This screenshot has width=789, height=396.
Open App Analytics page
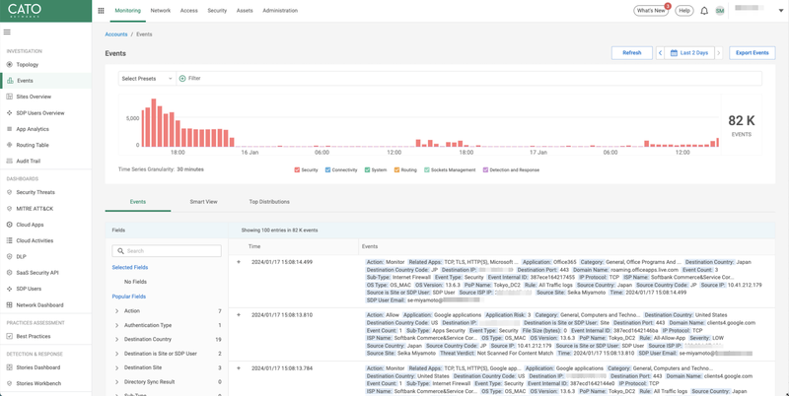click(33, 129)
